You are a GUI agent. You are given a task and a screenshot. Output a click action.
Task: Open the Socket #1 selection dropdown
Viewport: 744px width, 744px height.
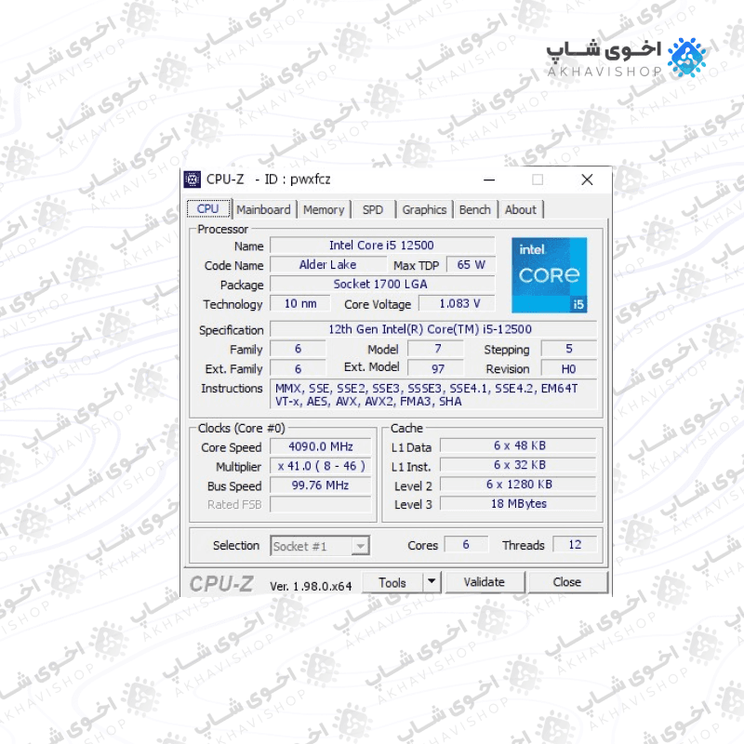[x=320, y=546]
